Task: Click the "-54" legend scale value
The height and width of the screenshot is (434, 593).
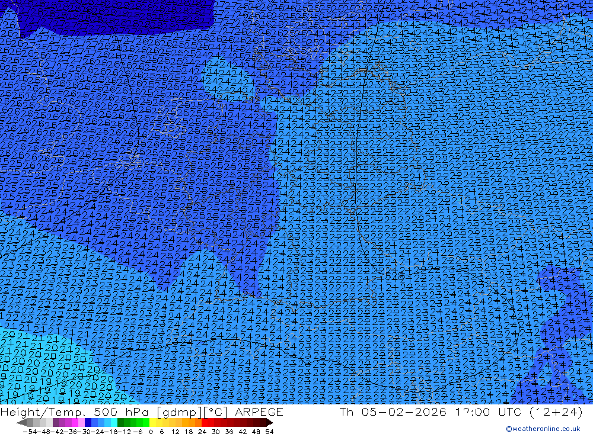Action: (x=30, y=432)
